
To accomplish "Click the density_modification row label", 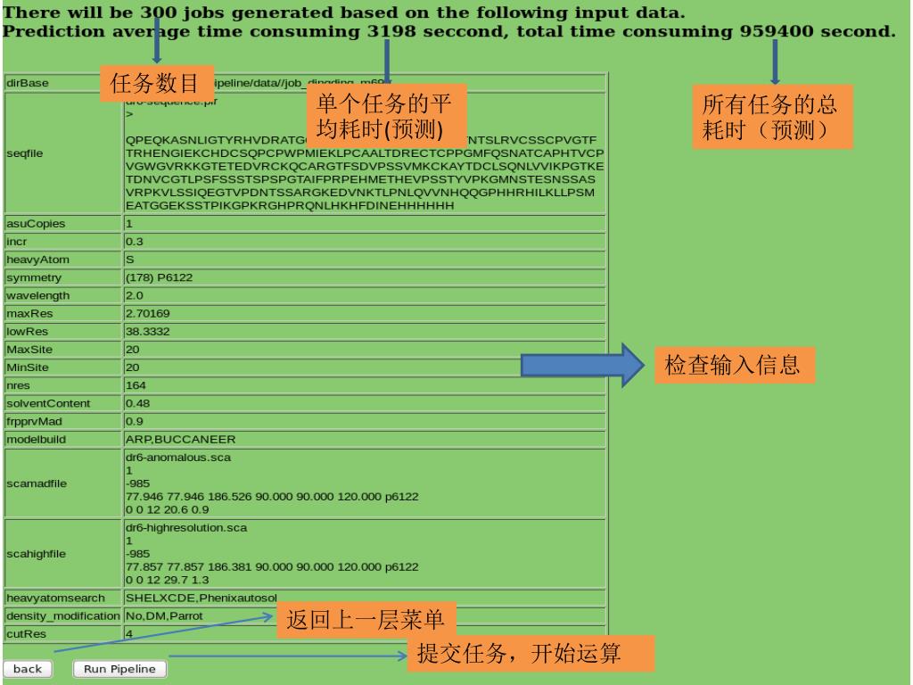I will coord(63,616).
